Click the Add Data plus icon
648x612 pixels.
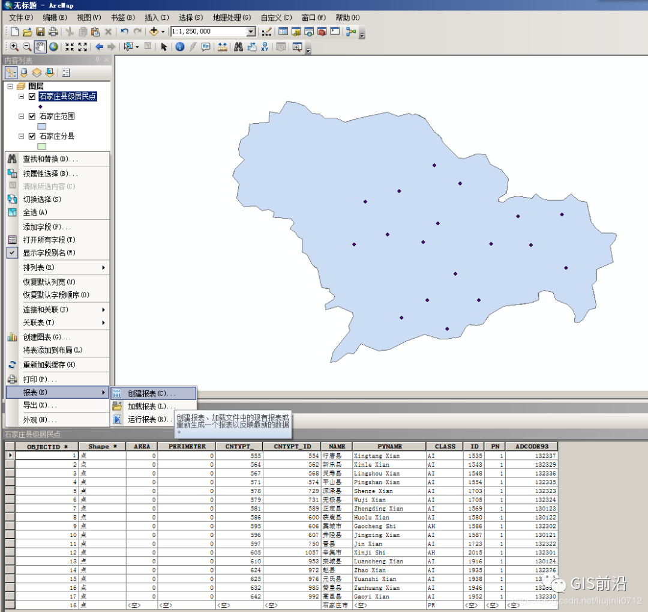coord(154,31)
